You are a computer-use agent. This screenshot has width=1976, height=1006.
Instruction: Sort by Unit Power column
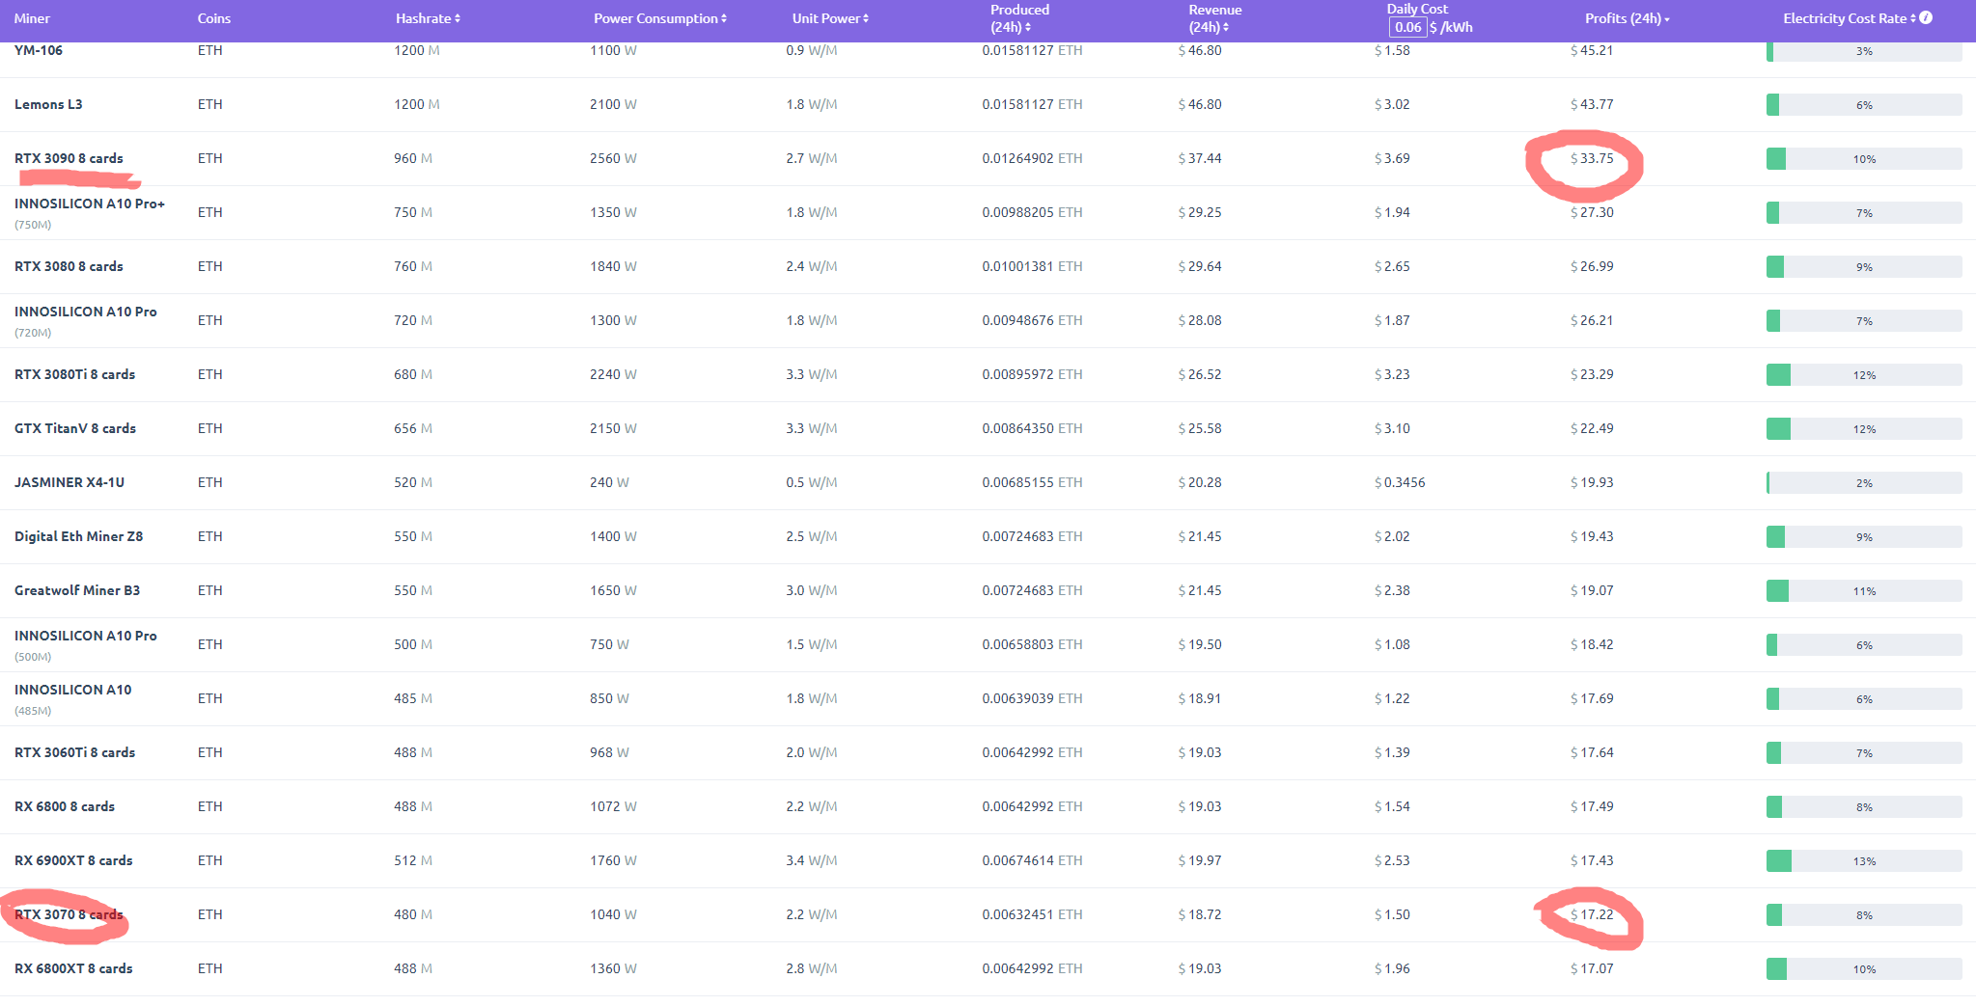[x=830, y=18]
